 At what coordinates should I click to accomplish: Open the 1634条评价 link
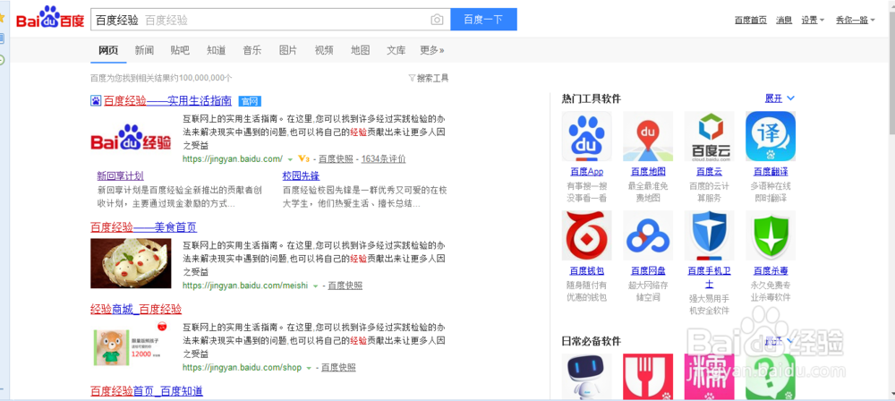tap(384, 158)
